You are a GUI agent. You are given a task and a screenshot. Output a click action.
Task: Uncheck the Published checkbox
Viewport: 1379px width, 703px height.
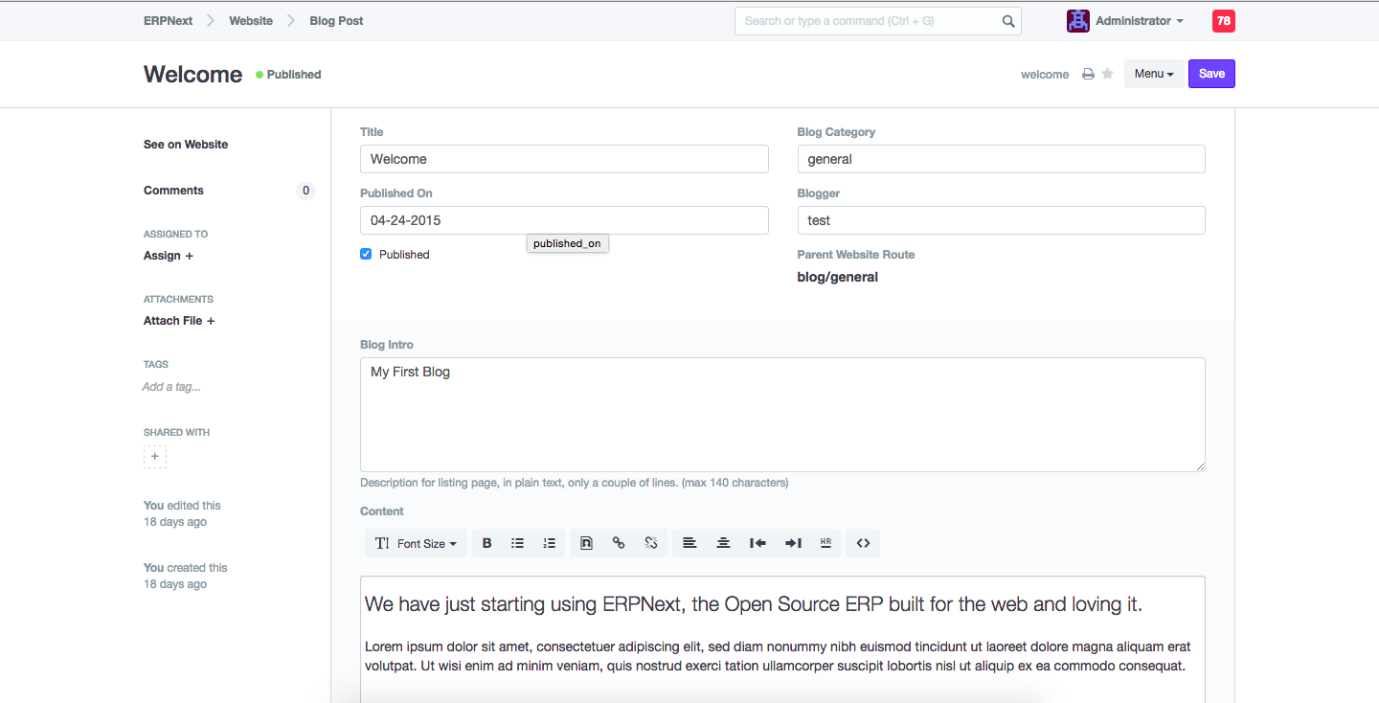tap(366, 254)
